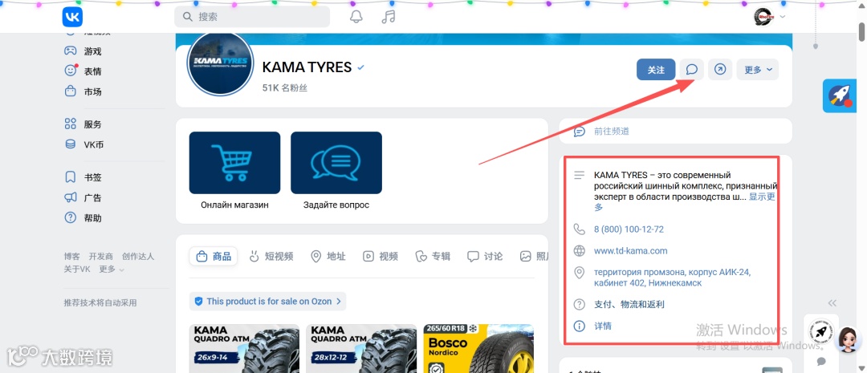Open 书签 bookmarks in the sidebar
Screen dimensions: 867x373
pos(92,177)
